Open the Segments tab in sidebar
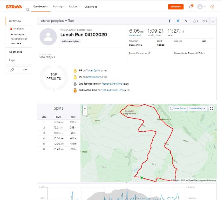The height and width of the screenshot is (200, 222). point(16,52)
